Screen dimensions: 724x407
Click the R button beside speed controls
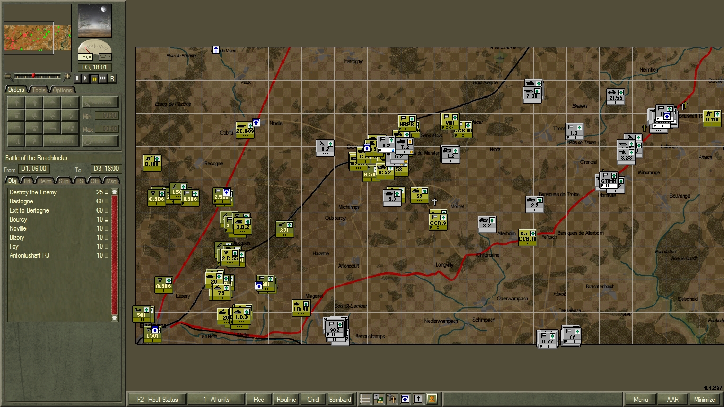[112, 78]
